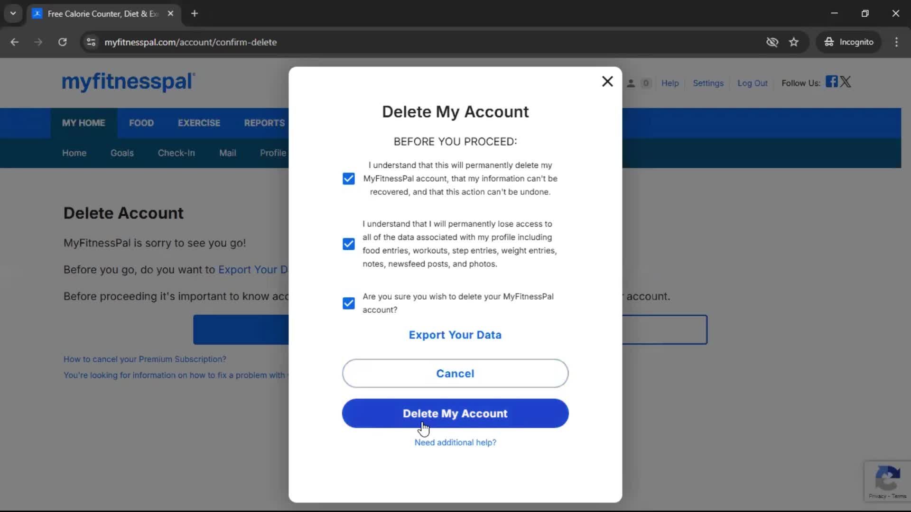Minimize the browser window
This screenshot has height=512, width=911.
[x=835, y=14]
